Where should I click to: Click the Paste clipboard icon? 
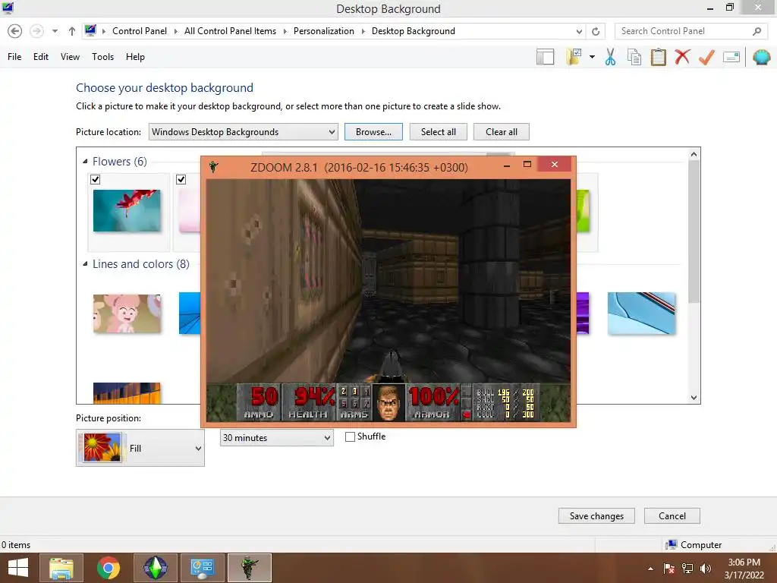pyautogui.click(x=658, y=57)
